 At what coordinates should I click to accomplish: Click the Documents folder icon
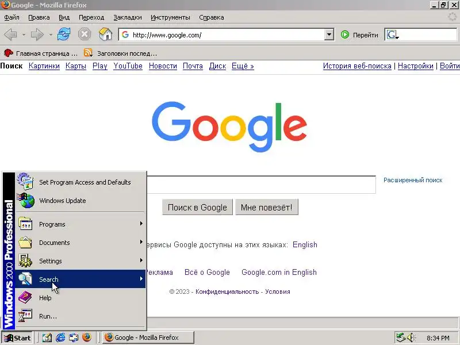point(25,242)
